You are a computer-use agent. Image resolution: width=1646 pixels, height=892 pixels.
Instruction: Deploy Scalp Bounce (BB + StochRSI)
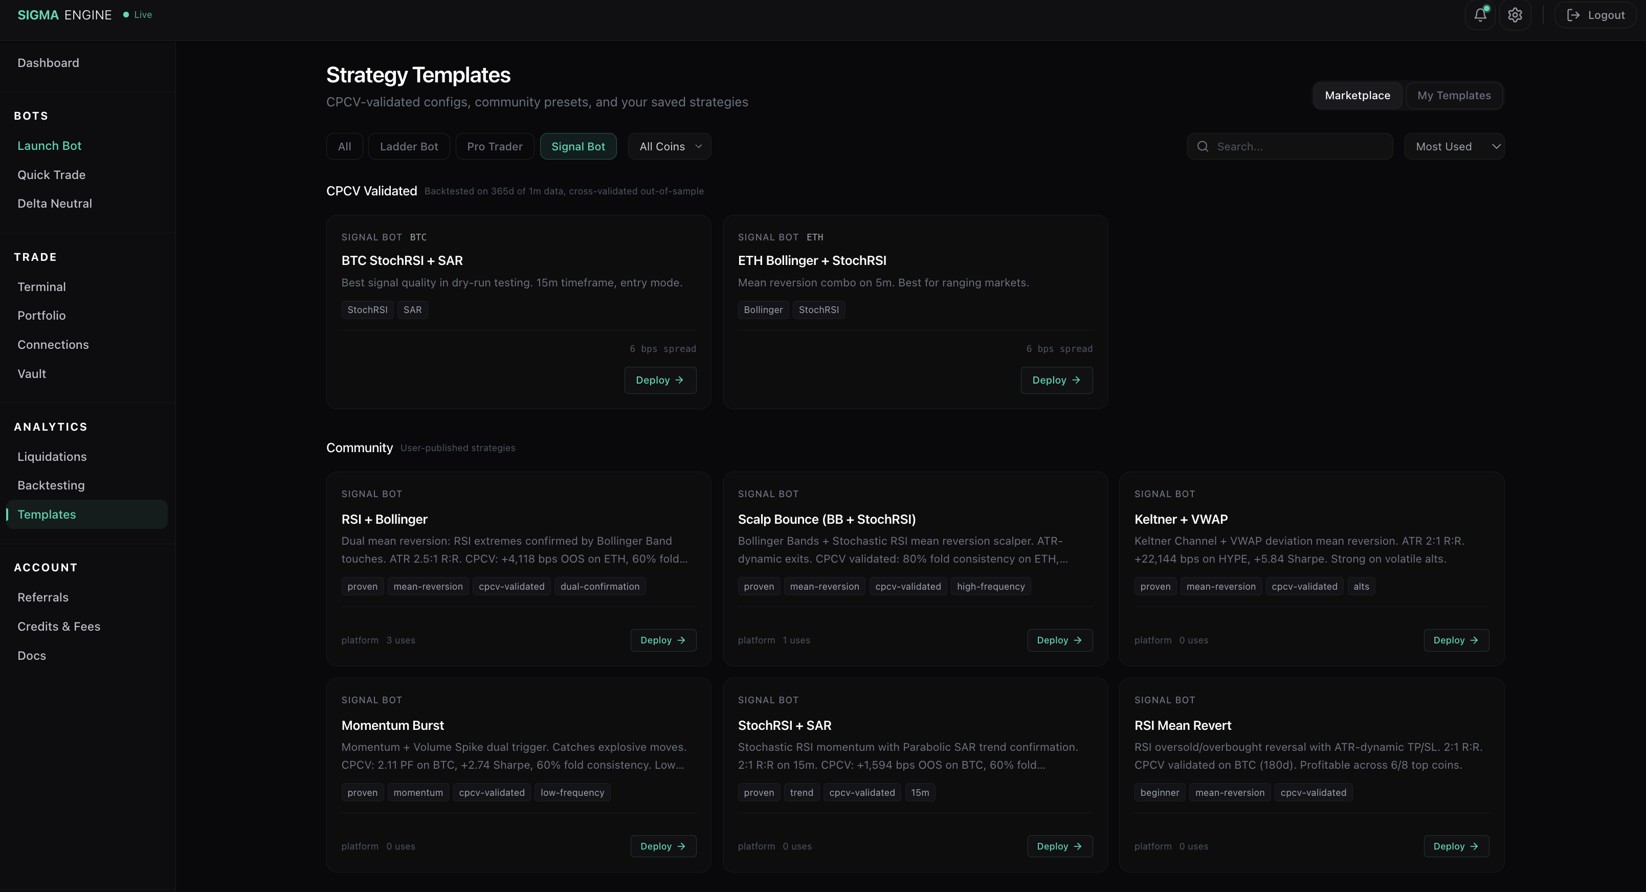[1060, 640]
